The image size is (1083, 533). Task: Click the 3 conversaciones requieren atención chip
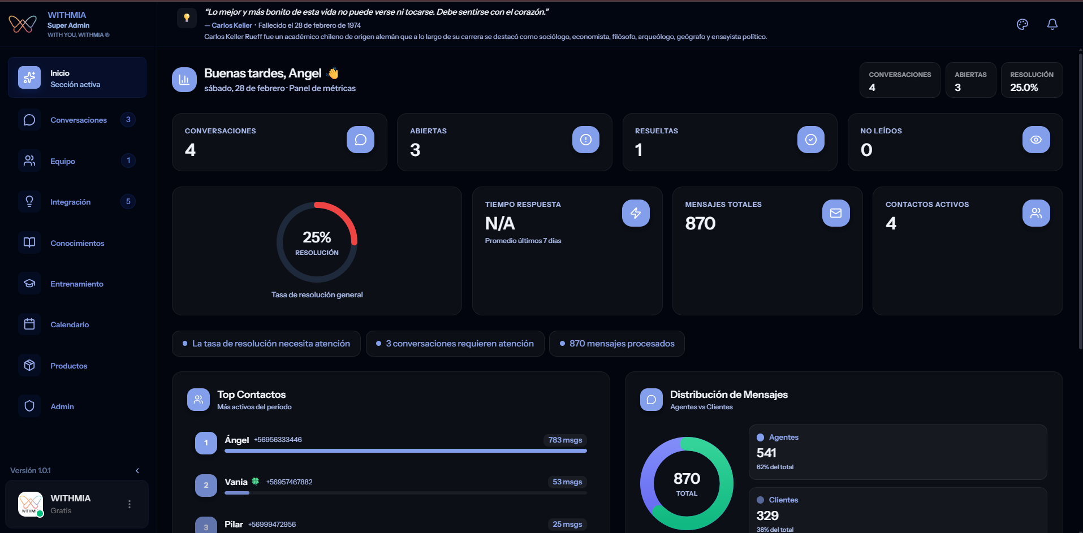tap(455, 343)
